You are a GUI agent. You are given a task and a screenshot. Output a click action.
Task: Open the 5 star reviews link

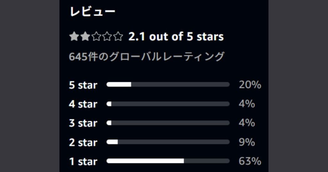pos(83,85)
